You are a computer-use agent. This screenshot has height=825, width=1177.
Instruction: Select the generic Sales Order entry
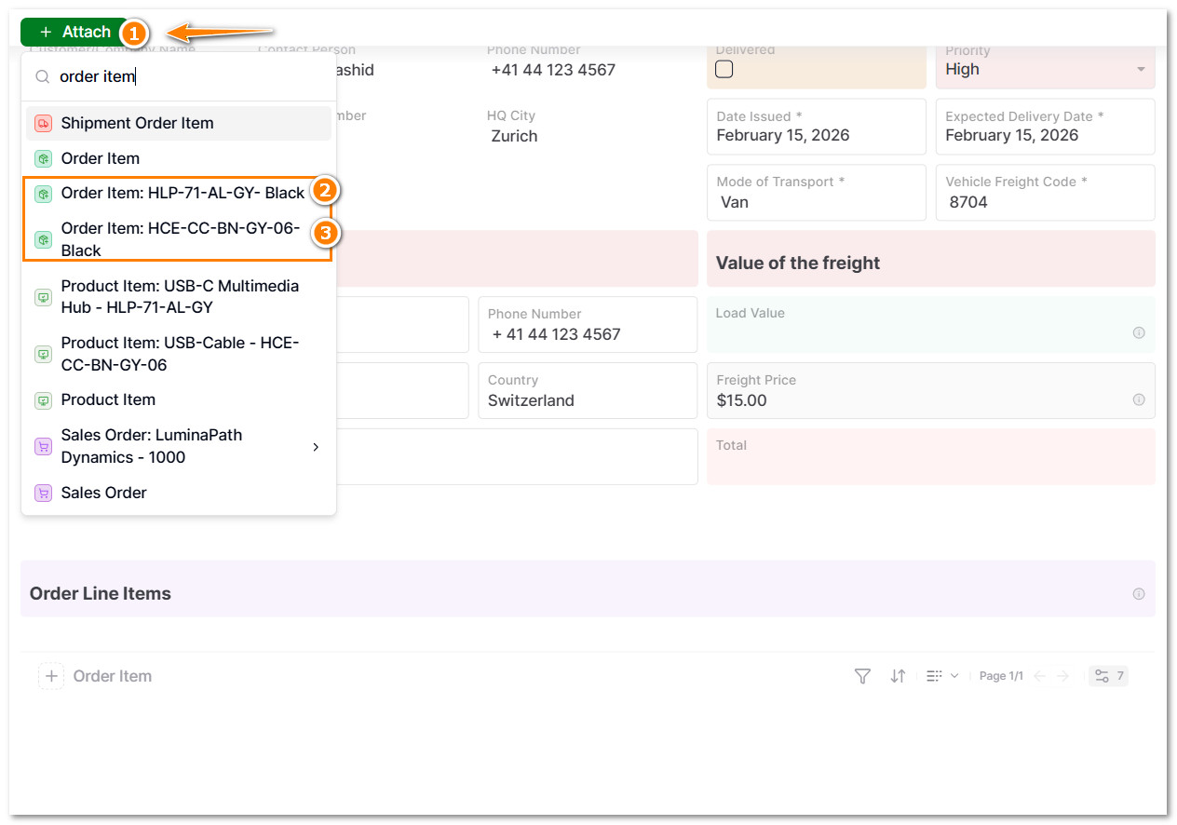[103, 493]
